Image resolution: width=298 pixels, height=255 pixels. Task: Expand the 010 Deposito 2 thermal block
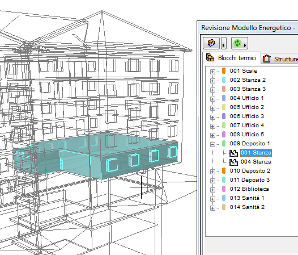212,172
